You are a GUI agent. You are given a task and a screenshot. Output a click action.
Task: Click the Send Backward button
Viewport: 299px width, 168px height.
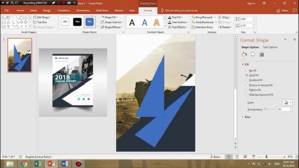tap(202, 22)
